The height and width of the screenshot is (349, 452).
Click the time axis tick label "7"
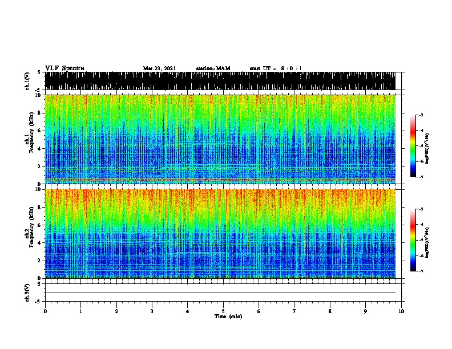(294, 311)
